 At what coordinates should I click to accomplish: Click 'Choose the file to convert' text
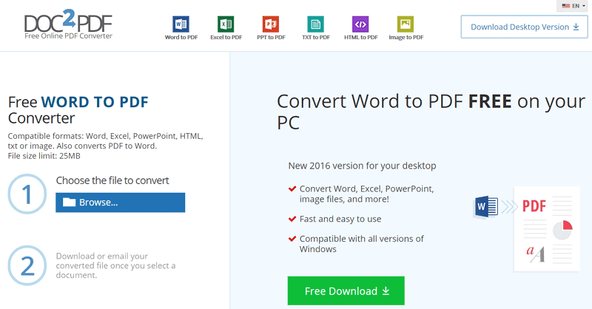112,180
